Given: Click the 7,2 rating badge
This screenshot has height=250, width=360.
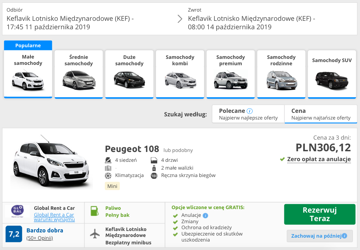Looking at the screenshot, I should coord(14,234).
